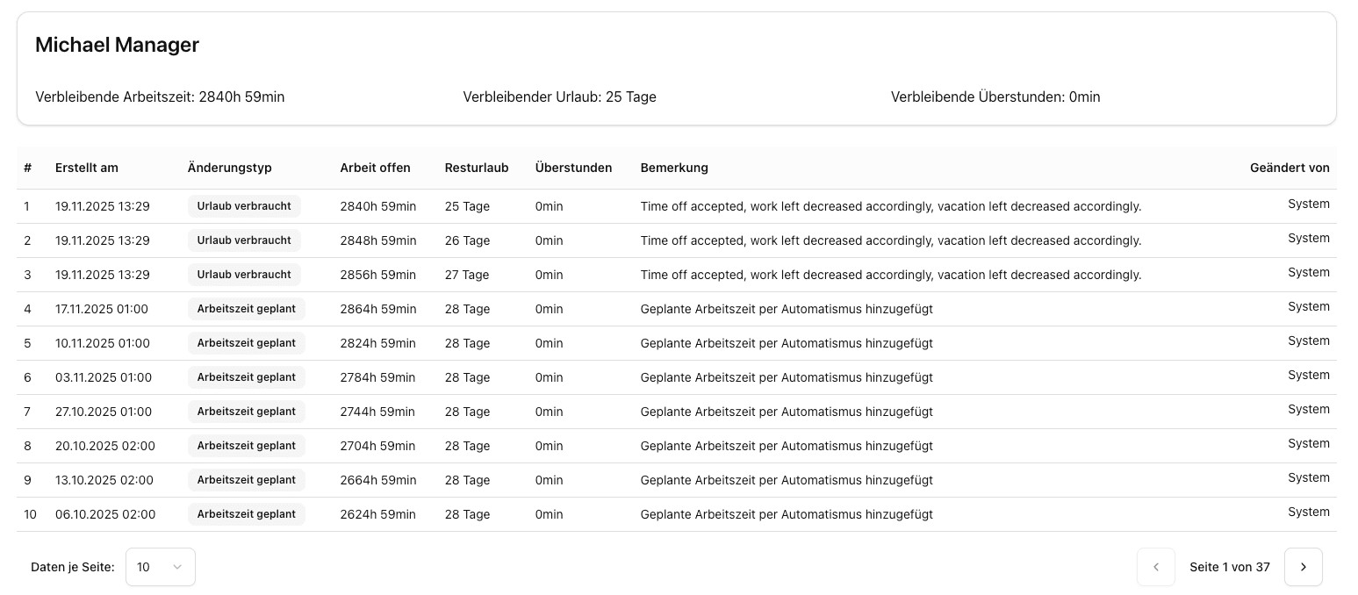Screen dimensions: 1358x595
Task: Click the 10.11.2025 01:00 date cell
Action: click(x=102, y=343)
